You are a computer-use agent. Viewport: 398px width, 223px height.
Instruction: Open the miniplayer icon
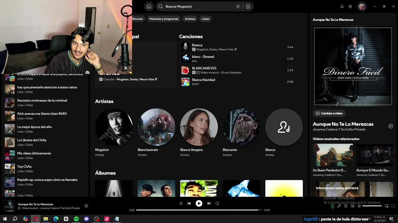pos(386,206)
